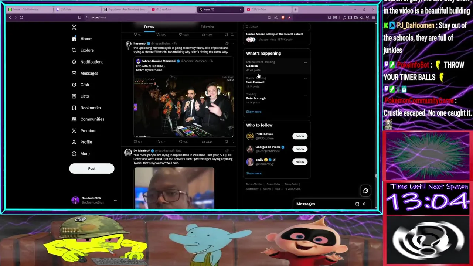This screenshot has width=473, height=266.
Task: Open the browser main menu
Action: pyautogui.click(x=373, y=17)
